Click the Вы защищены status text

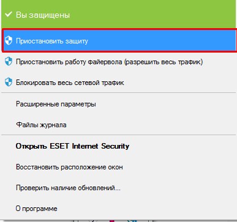pyautogui.click(x=43, y=15)
